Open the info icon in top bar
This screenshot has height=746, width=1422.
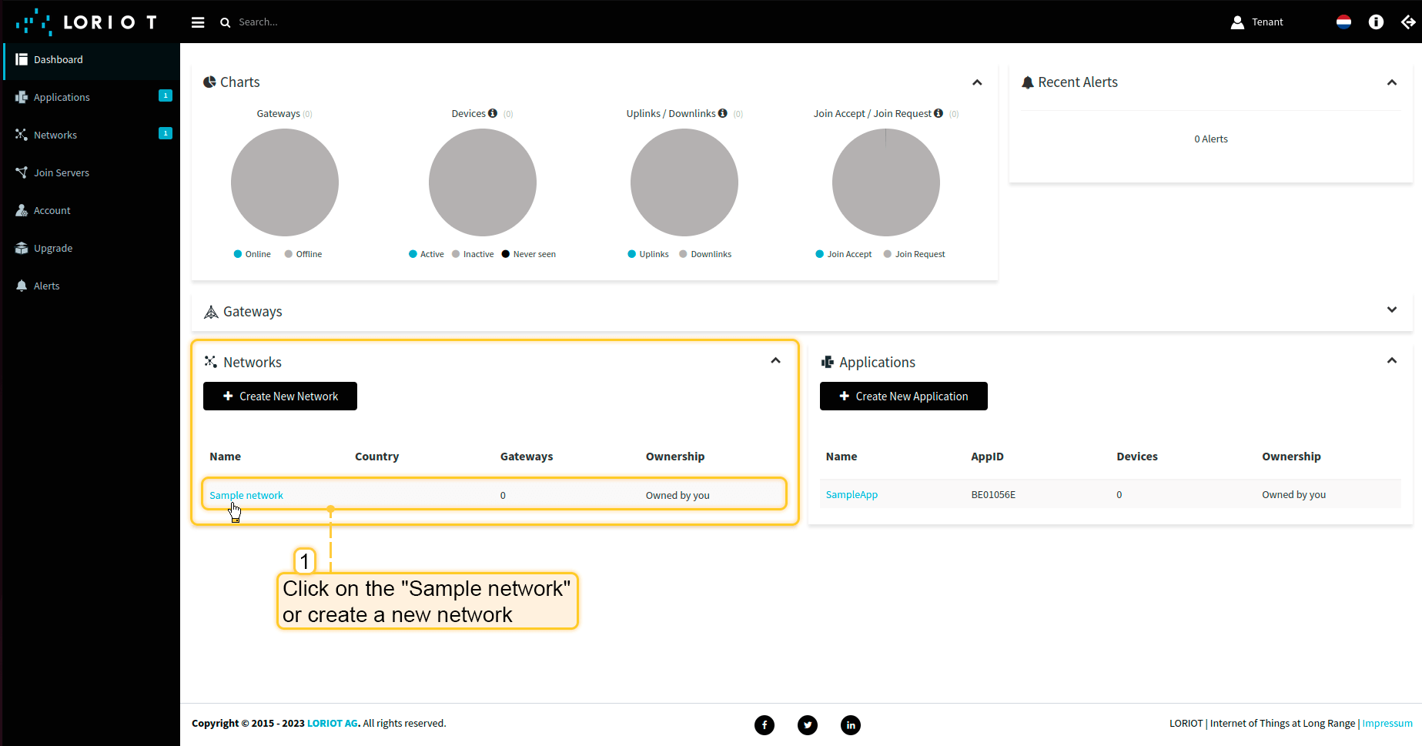pos(1376,22)
